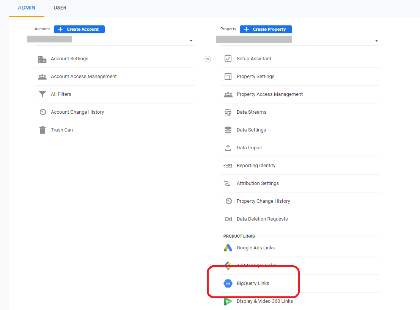This screenshot has width=420, height=310.
Task: Switch to the USER tab
Action: pyautogui.click(x=60, y=8)
